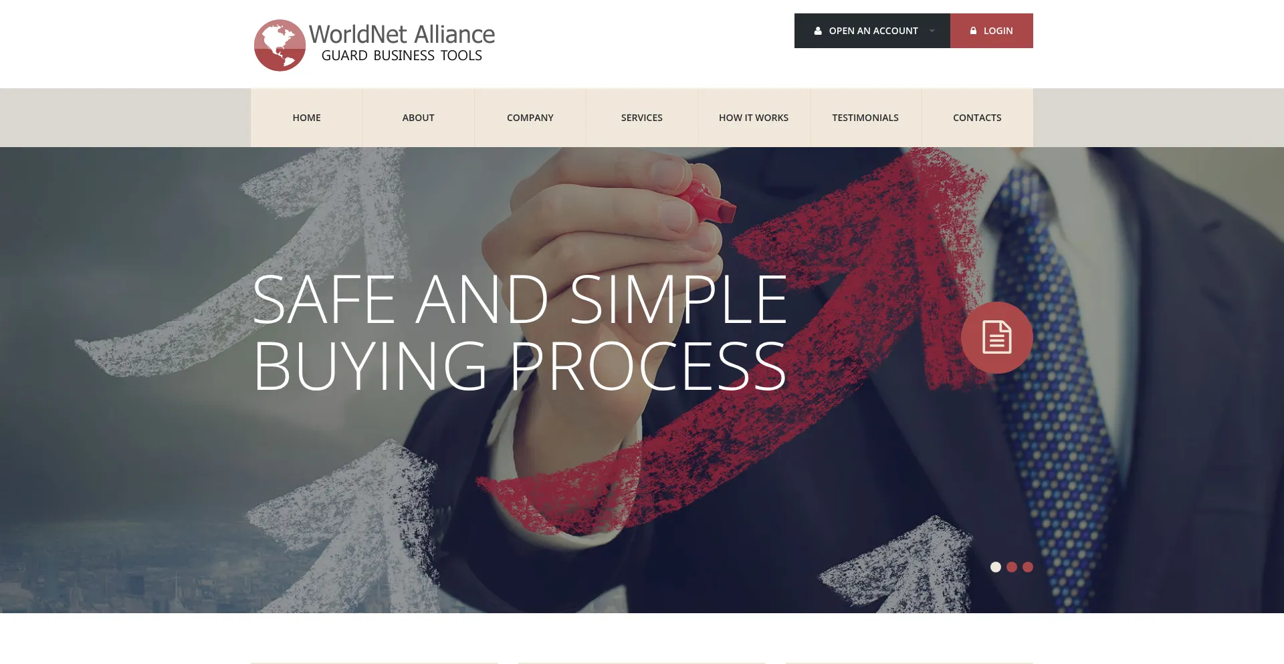Click the user icon on Open an Account
The width and height of the screenshot is (1284, 664).
click(818, 31)
